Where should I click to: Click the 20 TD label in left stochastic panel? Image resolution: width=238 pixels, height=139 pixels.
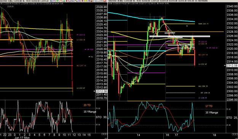click(87, 105)
